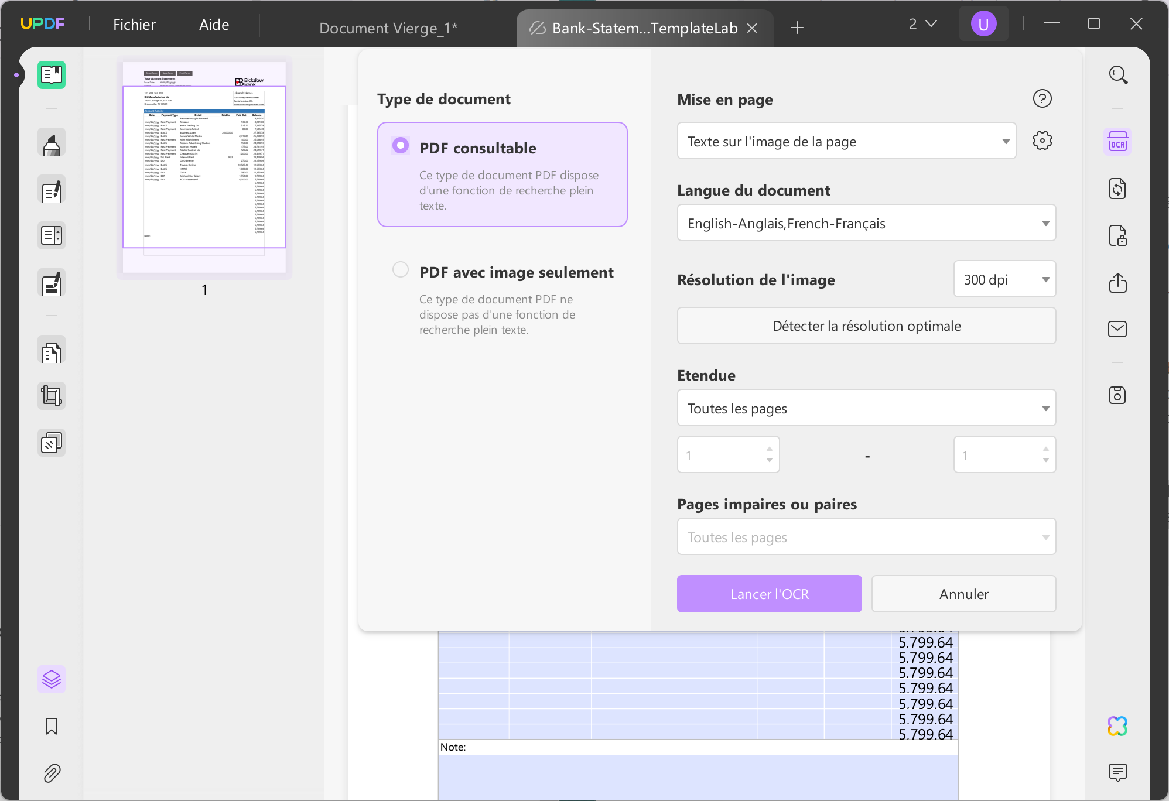Send file by email icon
This screenshot has height=801, width=1169.
pyautogui.click(x=1117, y=329)
